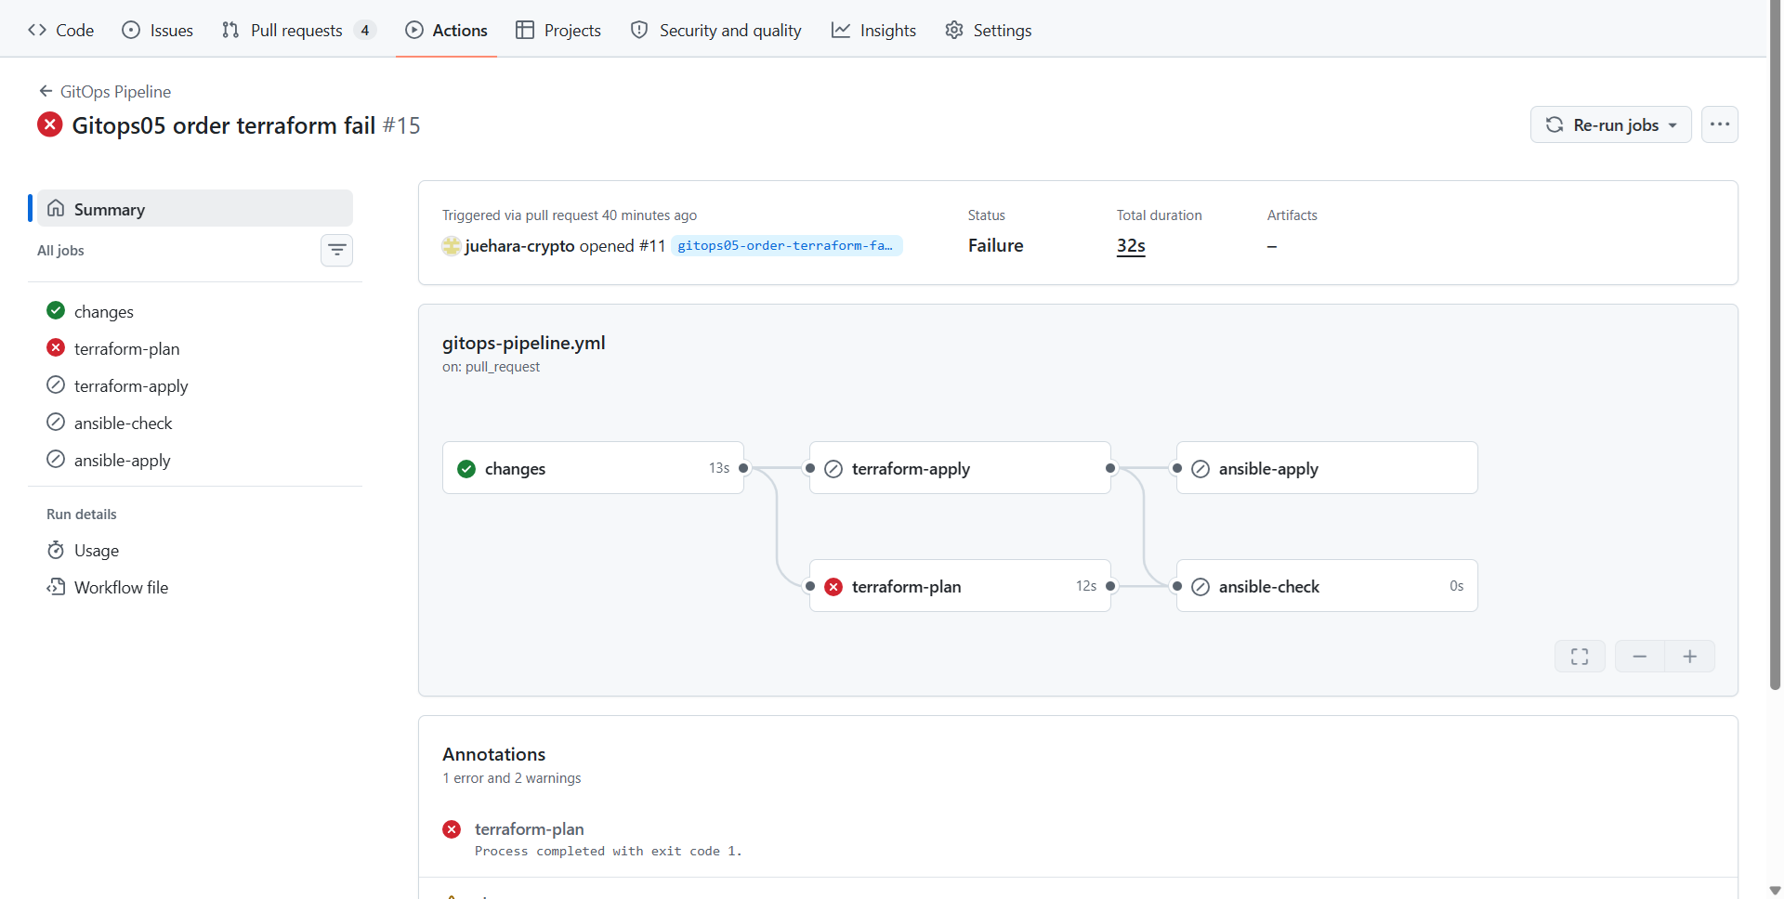The image size is (1784, 899).
Task: Click the pull request number #11
Action: click(x=652, y=245)
